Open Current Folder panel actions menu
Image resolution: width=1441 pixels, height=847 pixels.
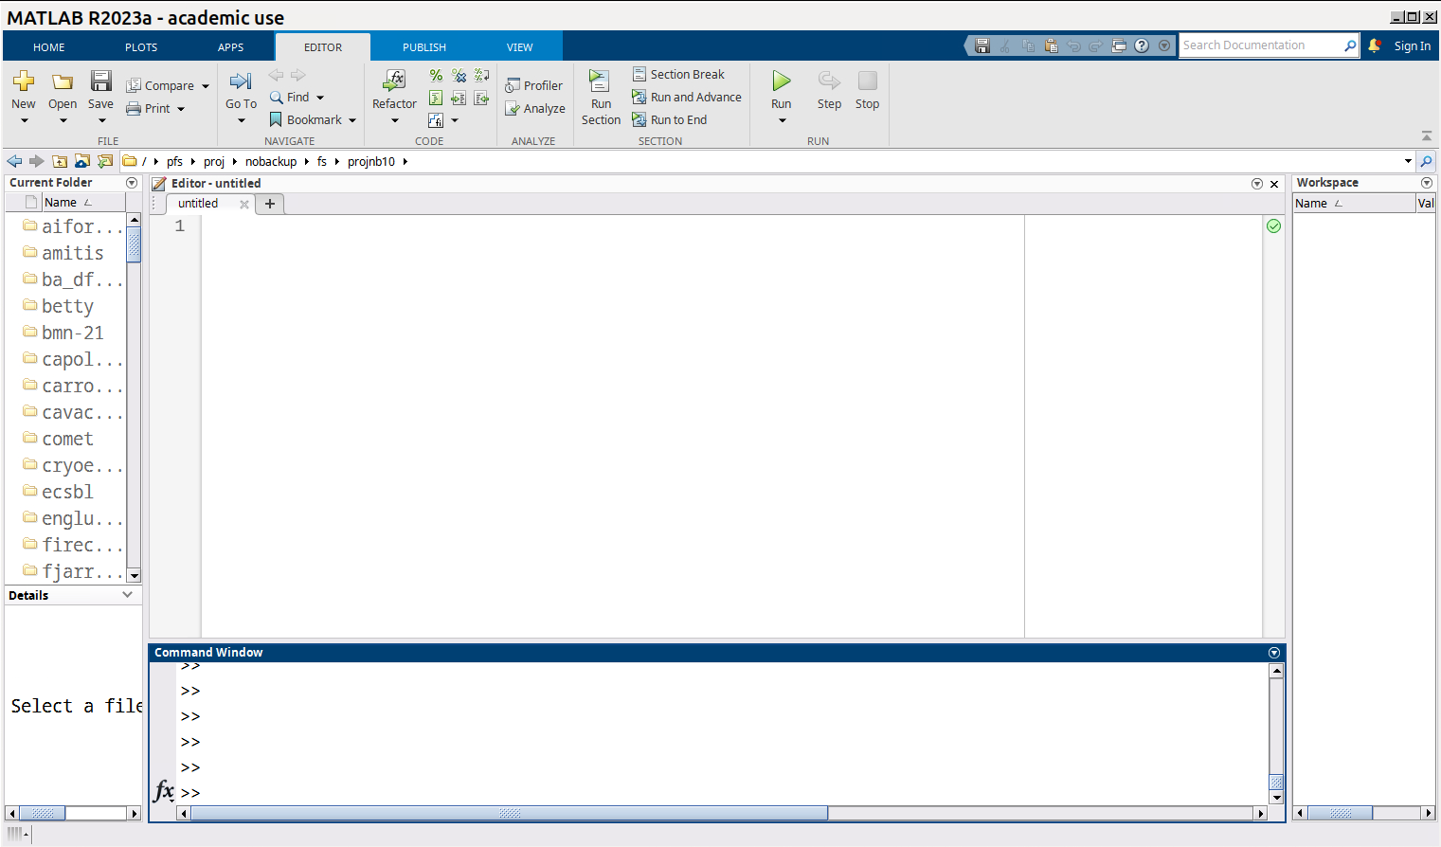(x=132, y=183)
